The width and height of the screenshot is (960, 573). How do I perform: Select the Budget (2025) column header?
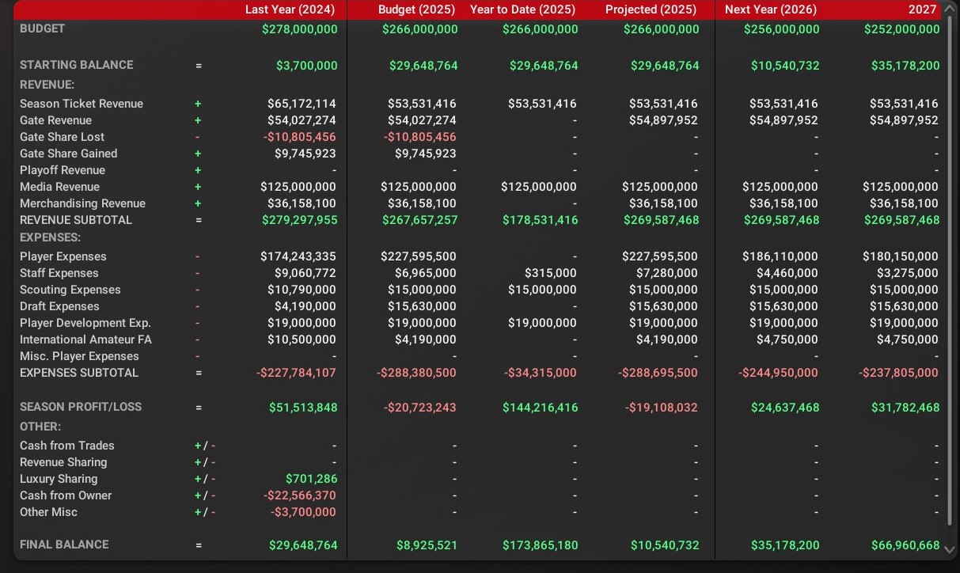tap(416, 10)
